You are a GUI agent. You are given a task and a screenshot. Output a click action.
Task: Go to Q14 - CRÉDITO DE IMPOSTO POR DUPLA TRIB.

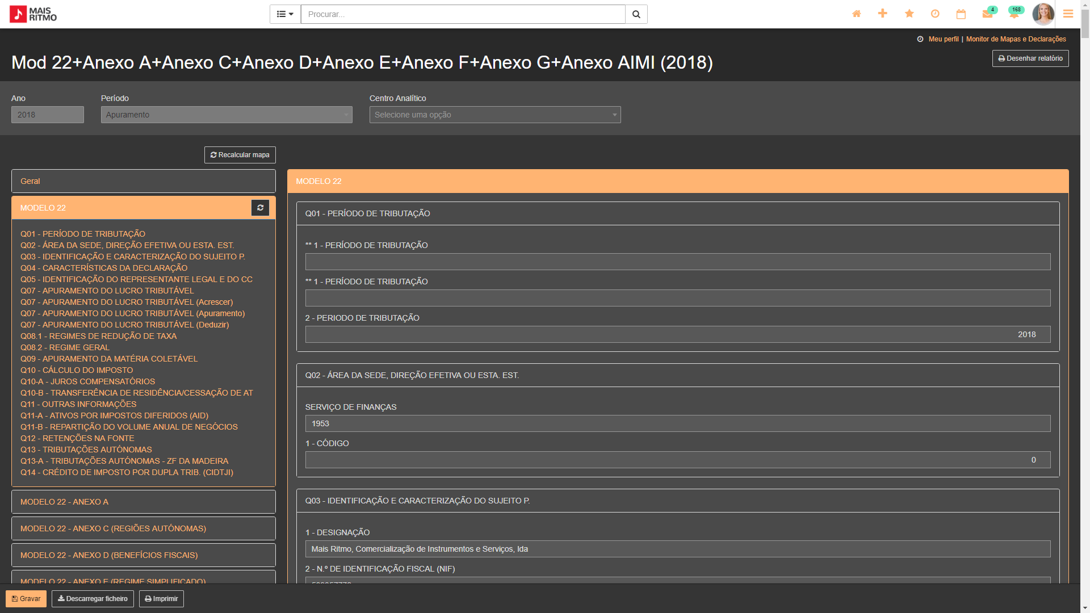(x=127, y=472)
